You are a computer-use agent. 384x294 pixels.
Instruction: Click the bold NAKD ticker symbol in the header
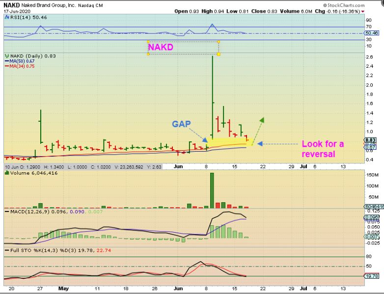click(x=11, y=5)
